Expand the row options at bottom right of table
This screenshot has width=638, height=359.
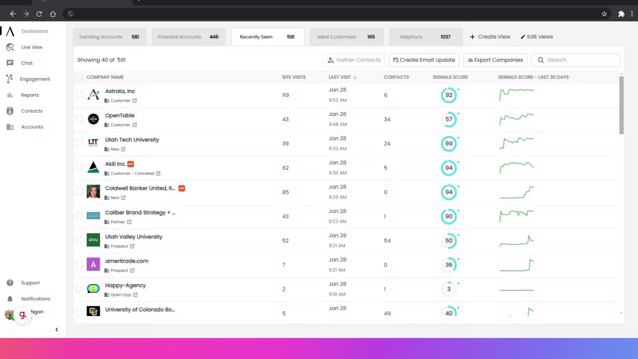621,313
